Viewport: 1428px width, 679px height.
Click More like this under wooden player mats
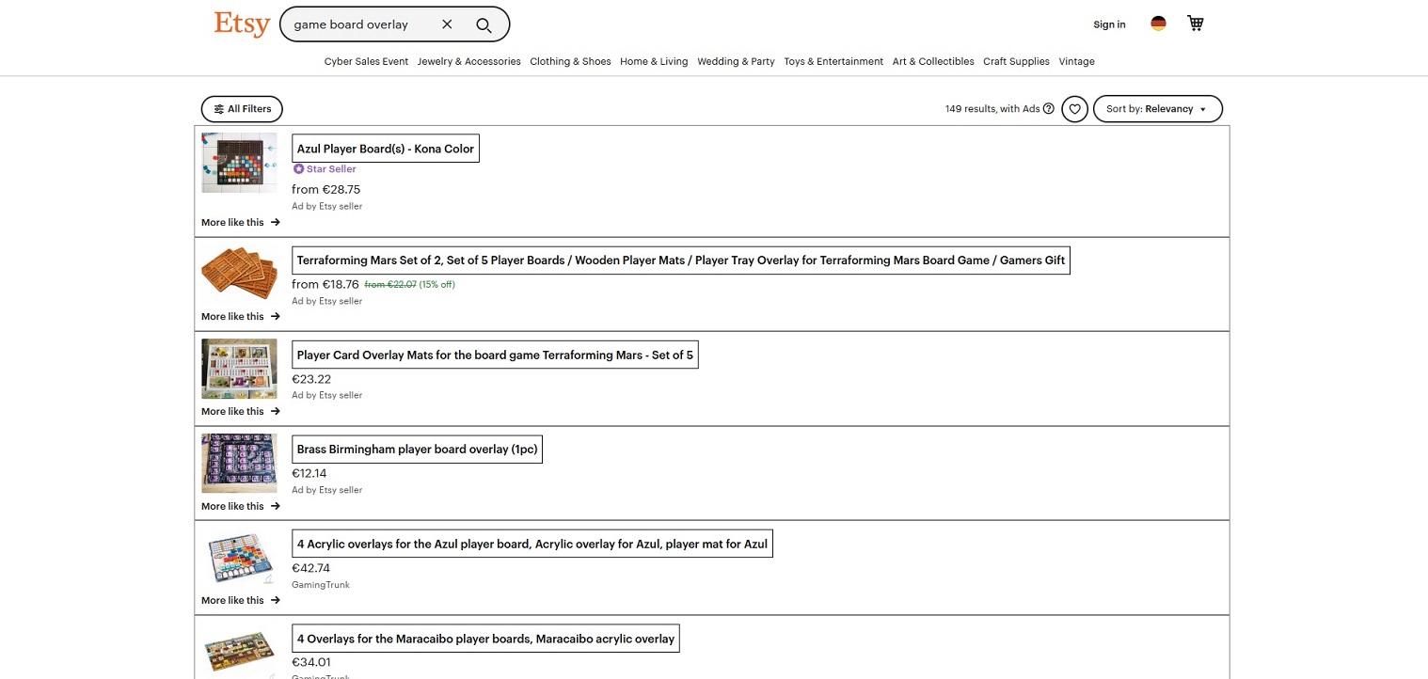point(241,317)
